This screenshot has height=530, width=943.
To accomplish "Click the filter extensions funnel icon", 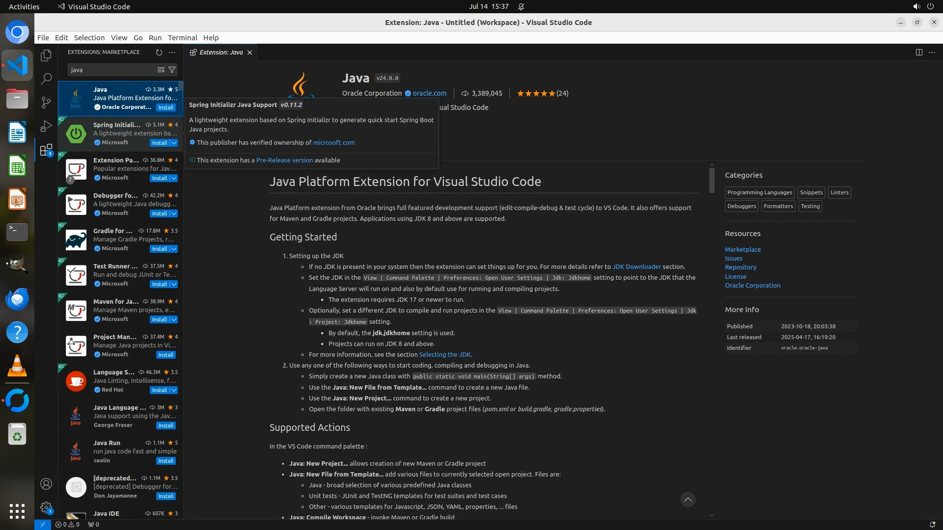I will tap(172, 70).
